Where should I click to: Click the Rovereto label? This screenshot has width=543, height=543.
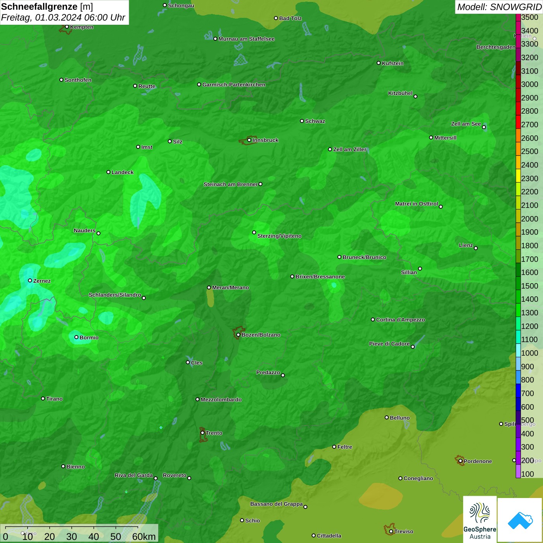point(175,475)
